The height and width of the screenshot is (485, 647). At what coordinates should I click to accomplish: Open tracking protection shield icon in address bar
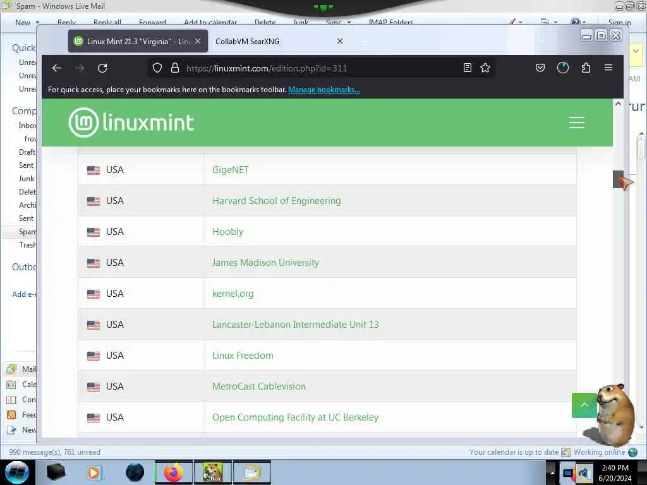point(157,68)
